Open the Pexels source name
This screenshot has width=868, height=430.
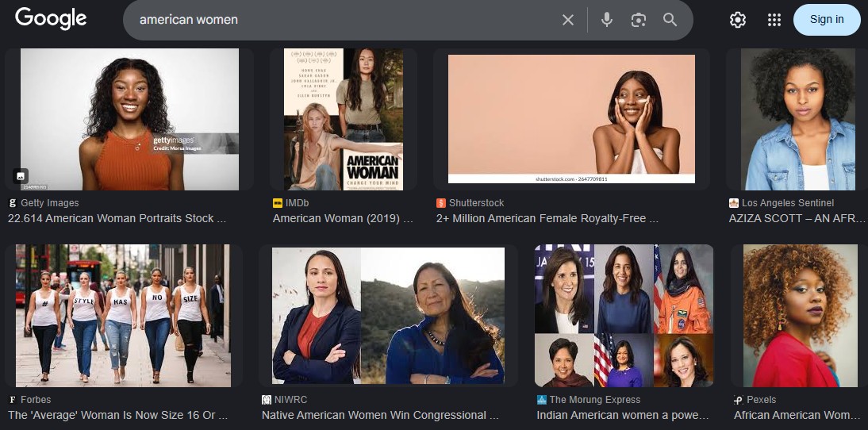point(761,400)
